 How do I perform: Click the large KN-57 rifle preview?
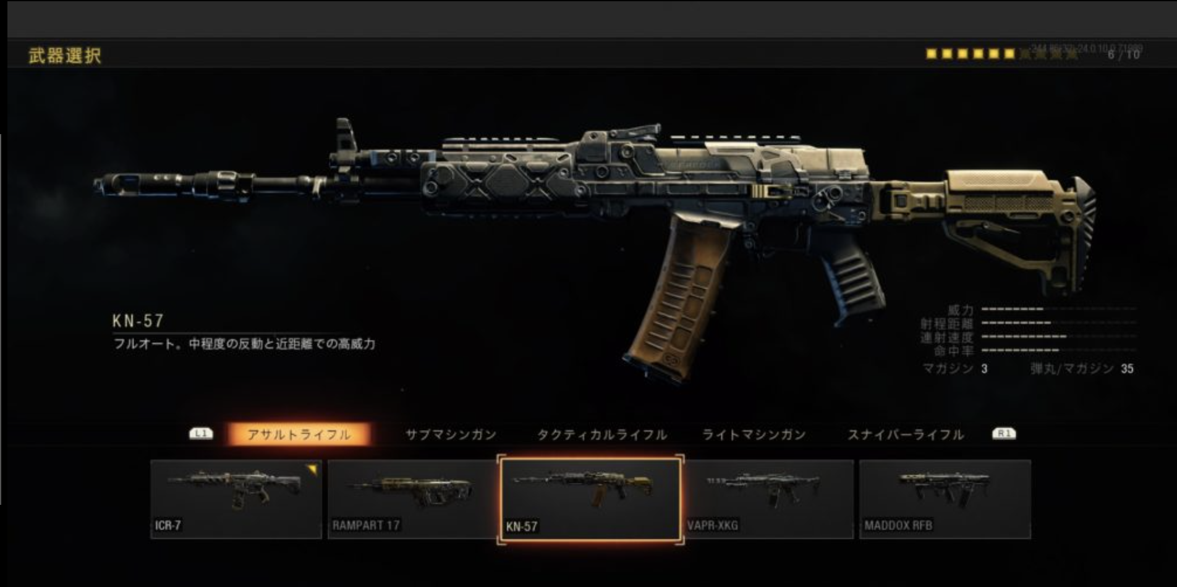tap(593, 247)
